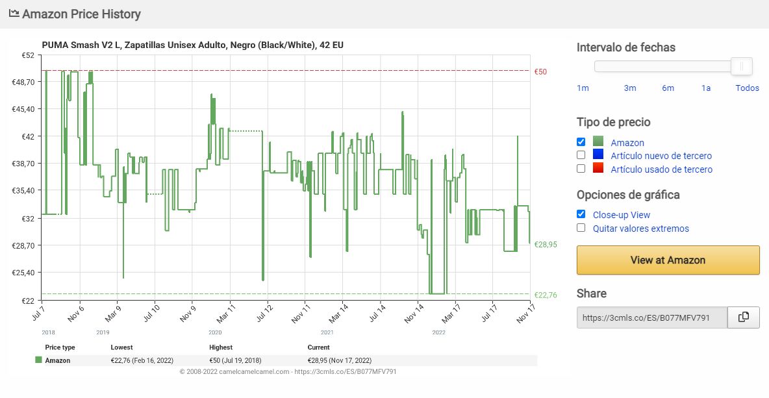
Task: Click the chart icon beside Amazon Price History
Action: (x=14, y=13)
